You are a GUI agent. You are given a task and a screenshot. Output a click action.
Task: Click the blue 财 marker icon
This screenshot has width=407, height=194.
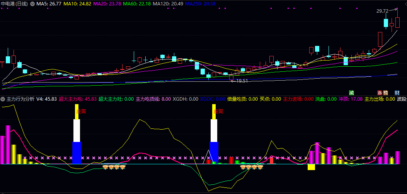(397, 93)
